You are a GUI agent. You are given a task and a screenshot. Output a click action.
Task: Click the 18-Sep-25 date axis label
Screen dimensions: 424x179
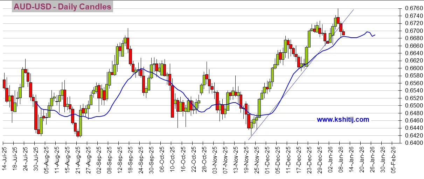click(130, 158)
